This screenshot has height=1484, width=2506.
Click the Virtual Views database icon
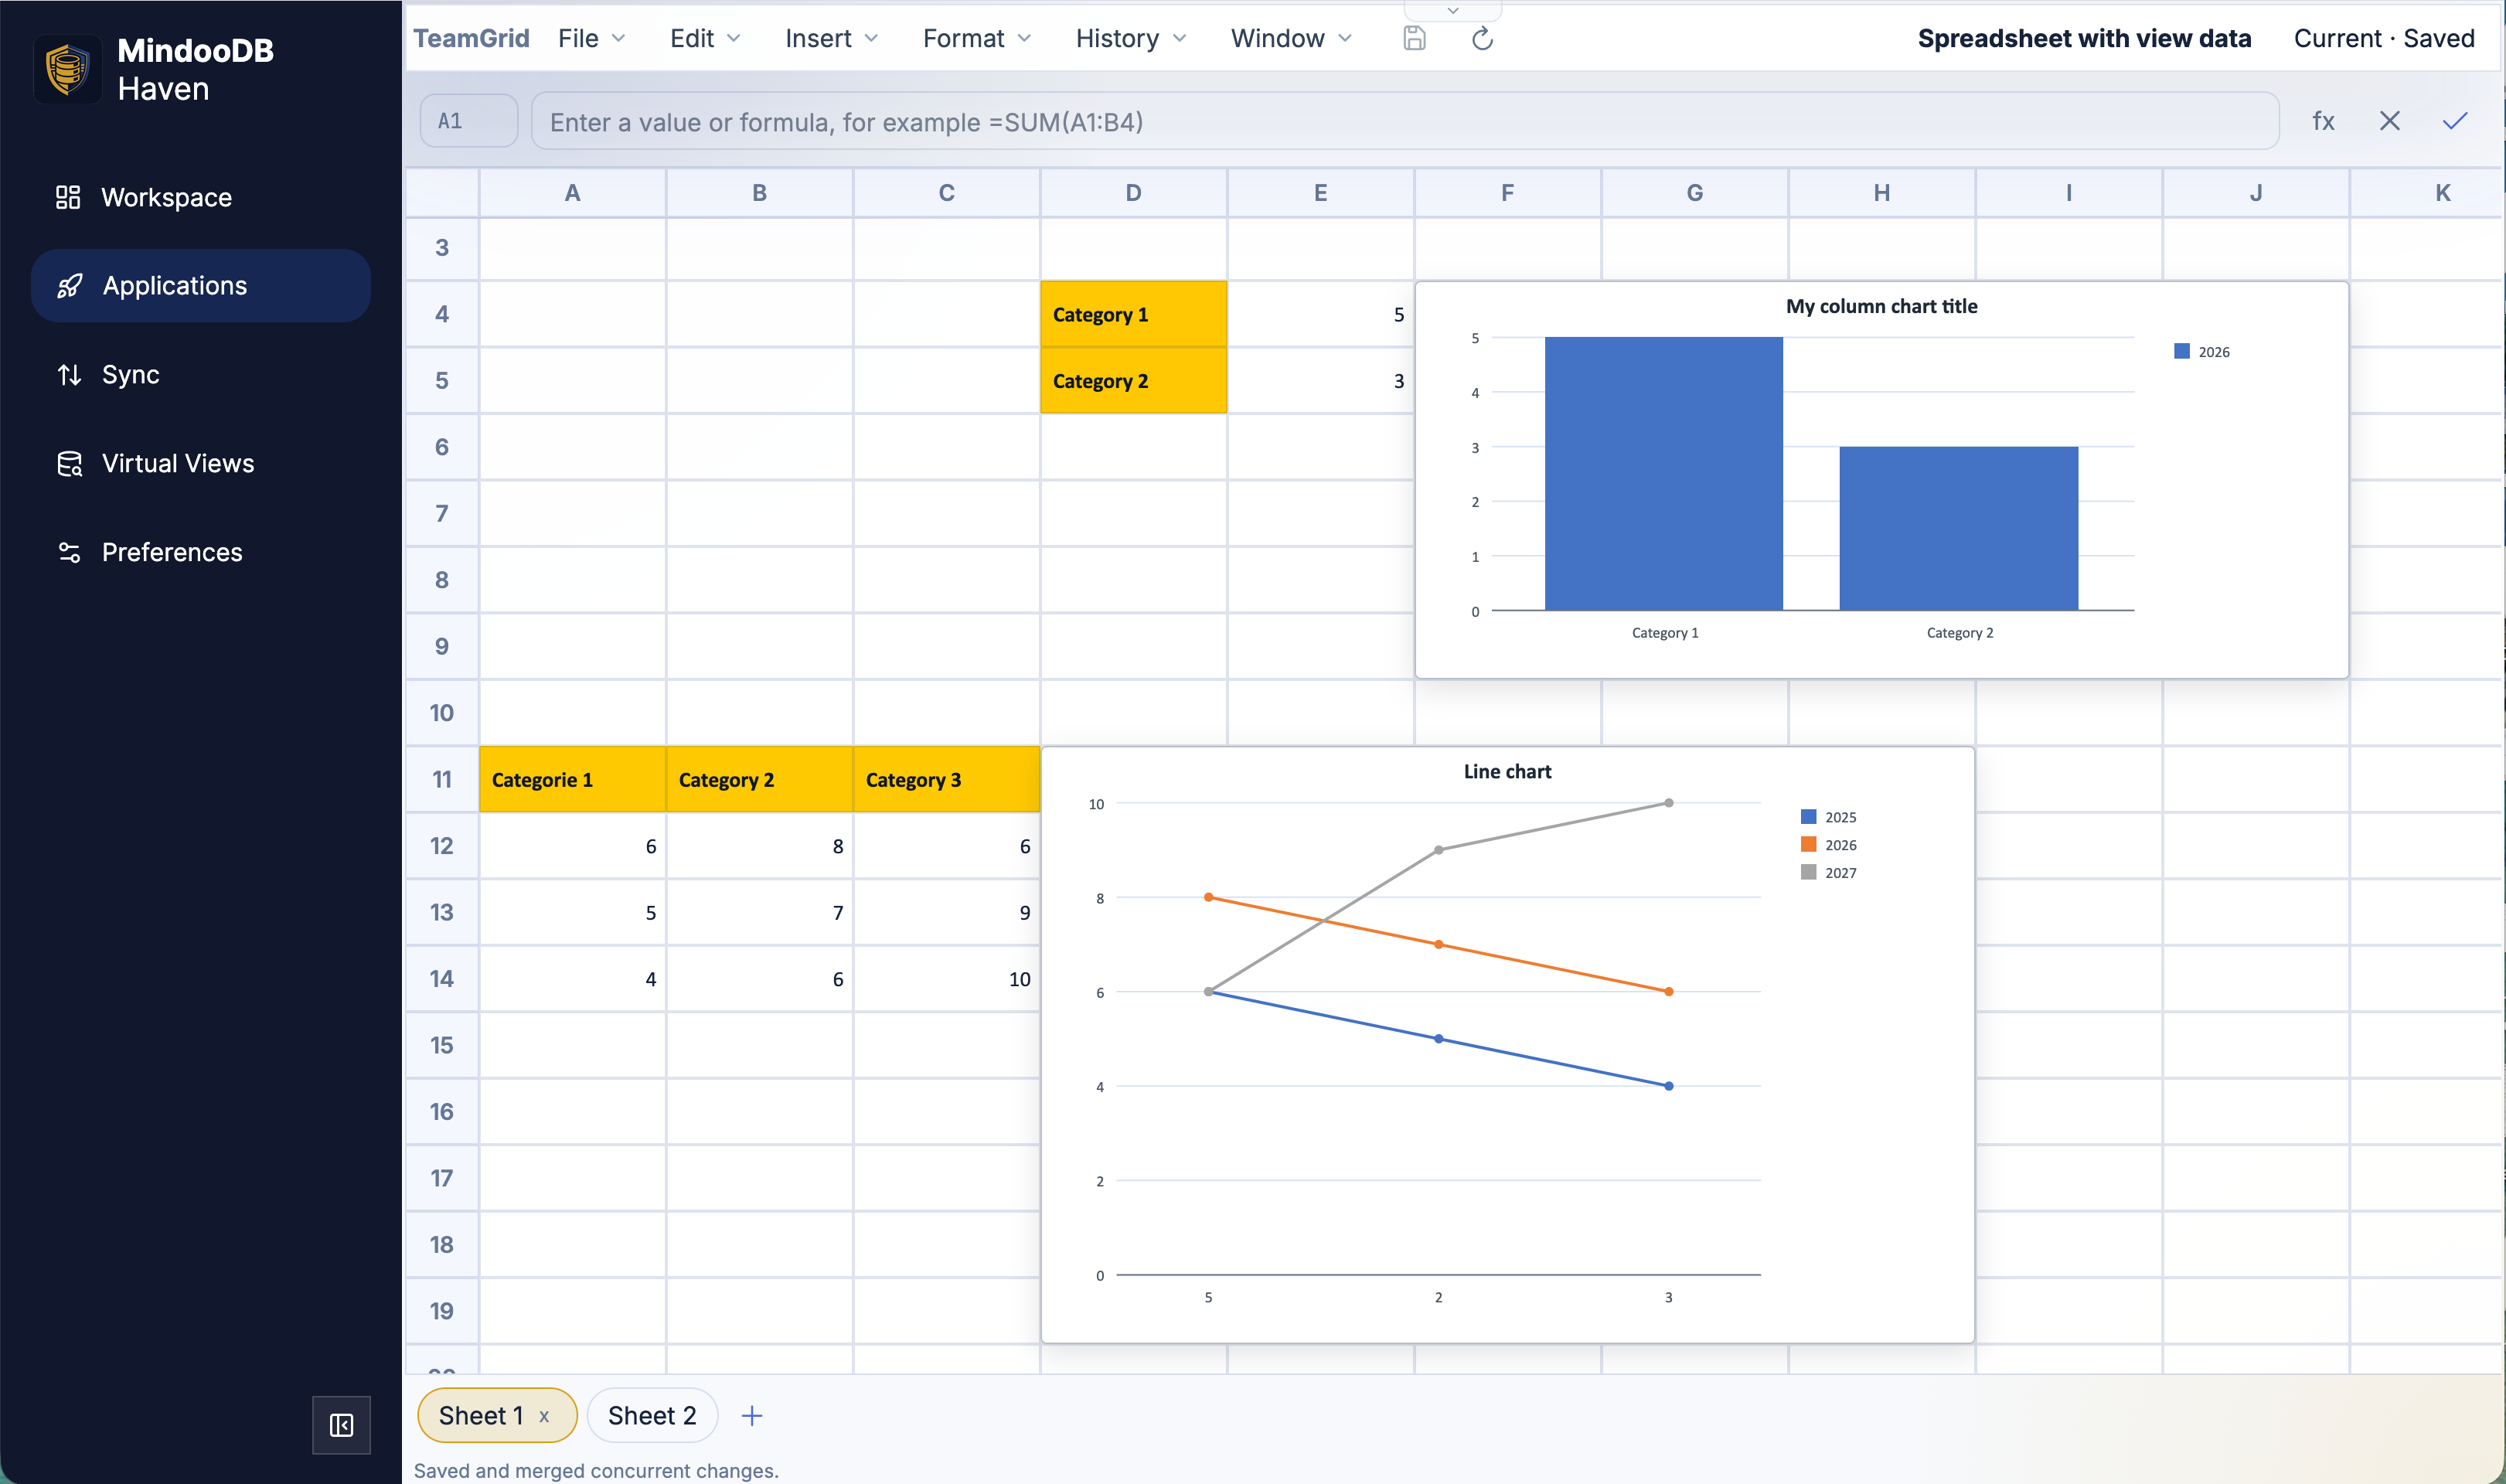click(x=69, y=464)
